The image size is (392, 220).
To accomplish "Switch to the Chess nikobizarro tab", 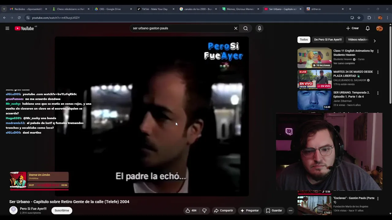I will coord(70,9).
